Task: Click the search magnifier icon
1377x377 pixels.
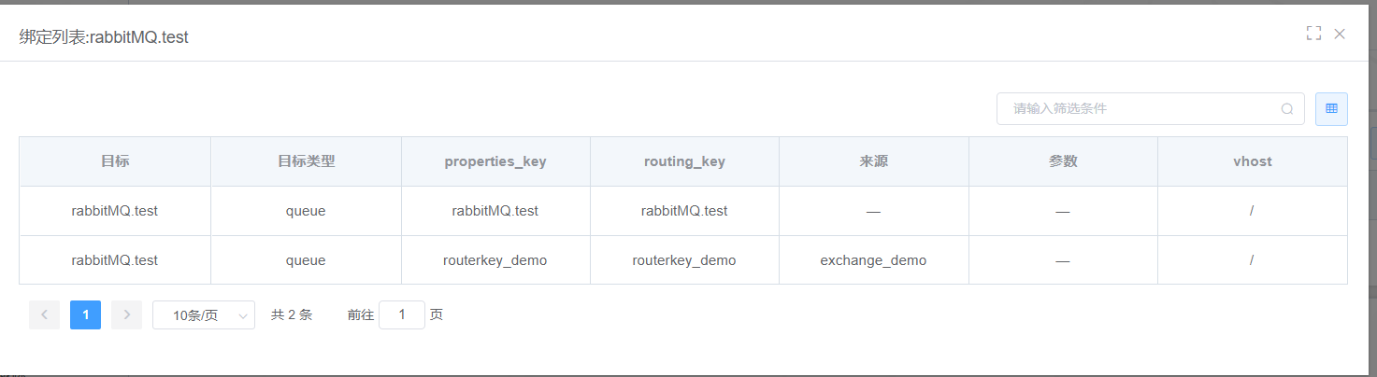Action: click(1287, 109)
